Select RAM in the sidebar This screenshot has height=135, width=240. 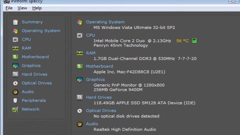(x=27, y=48)
